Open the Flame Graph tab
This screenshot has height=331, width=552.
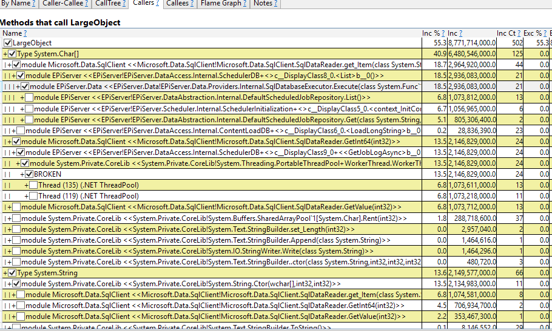coord(220,4)
